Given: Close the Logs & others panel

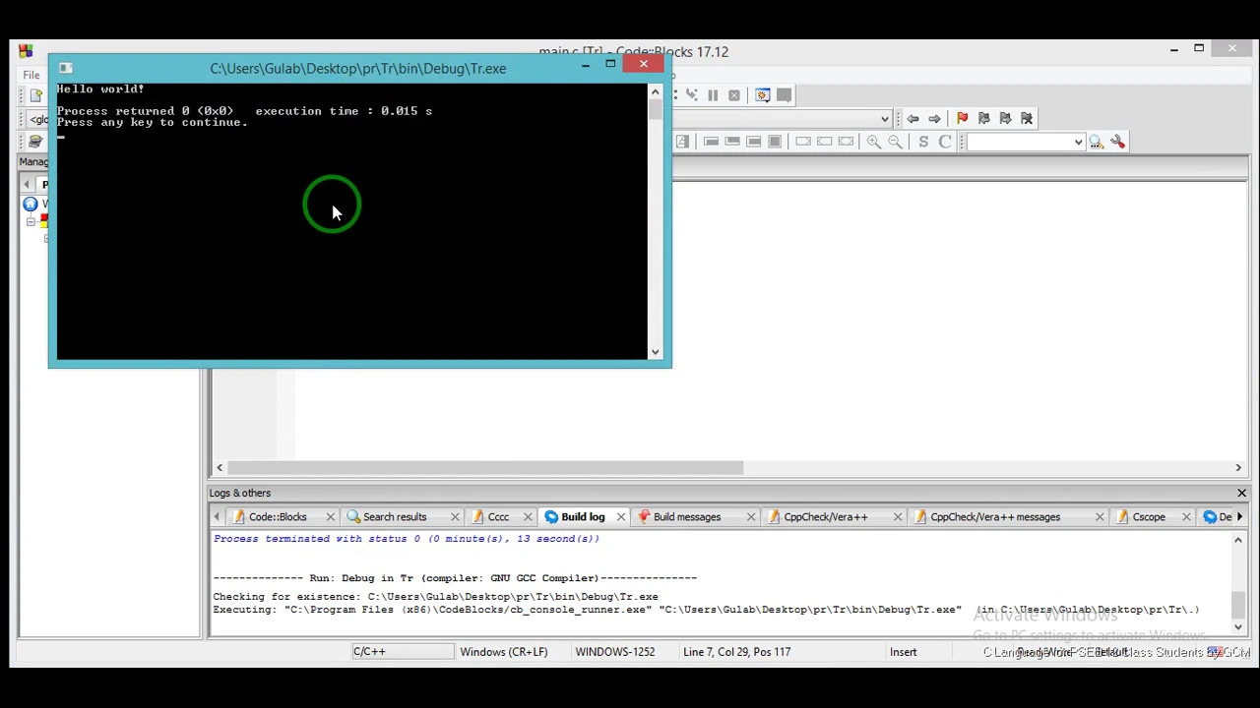Looking at the screenshot, I should 1241,493.
